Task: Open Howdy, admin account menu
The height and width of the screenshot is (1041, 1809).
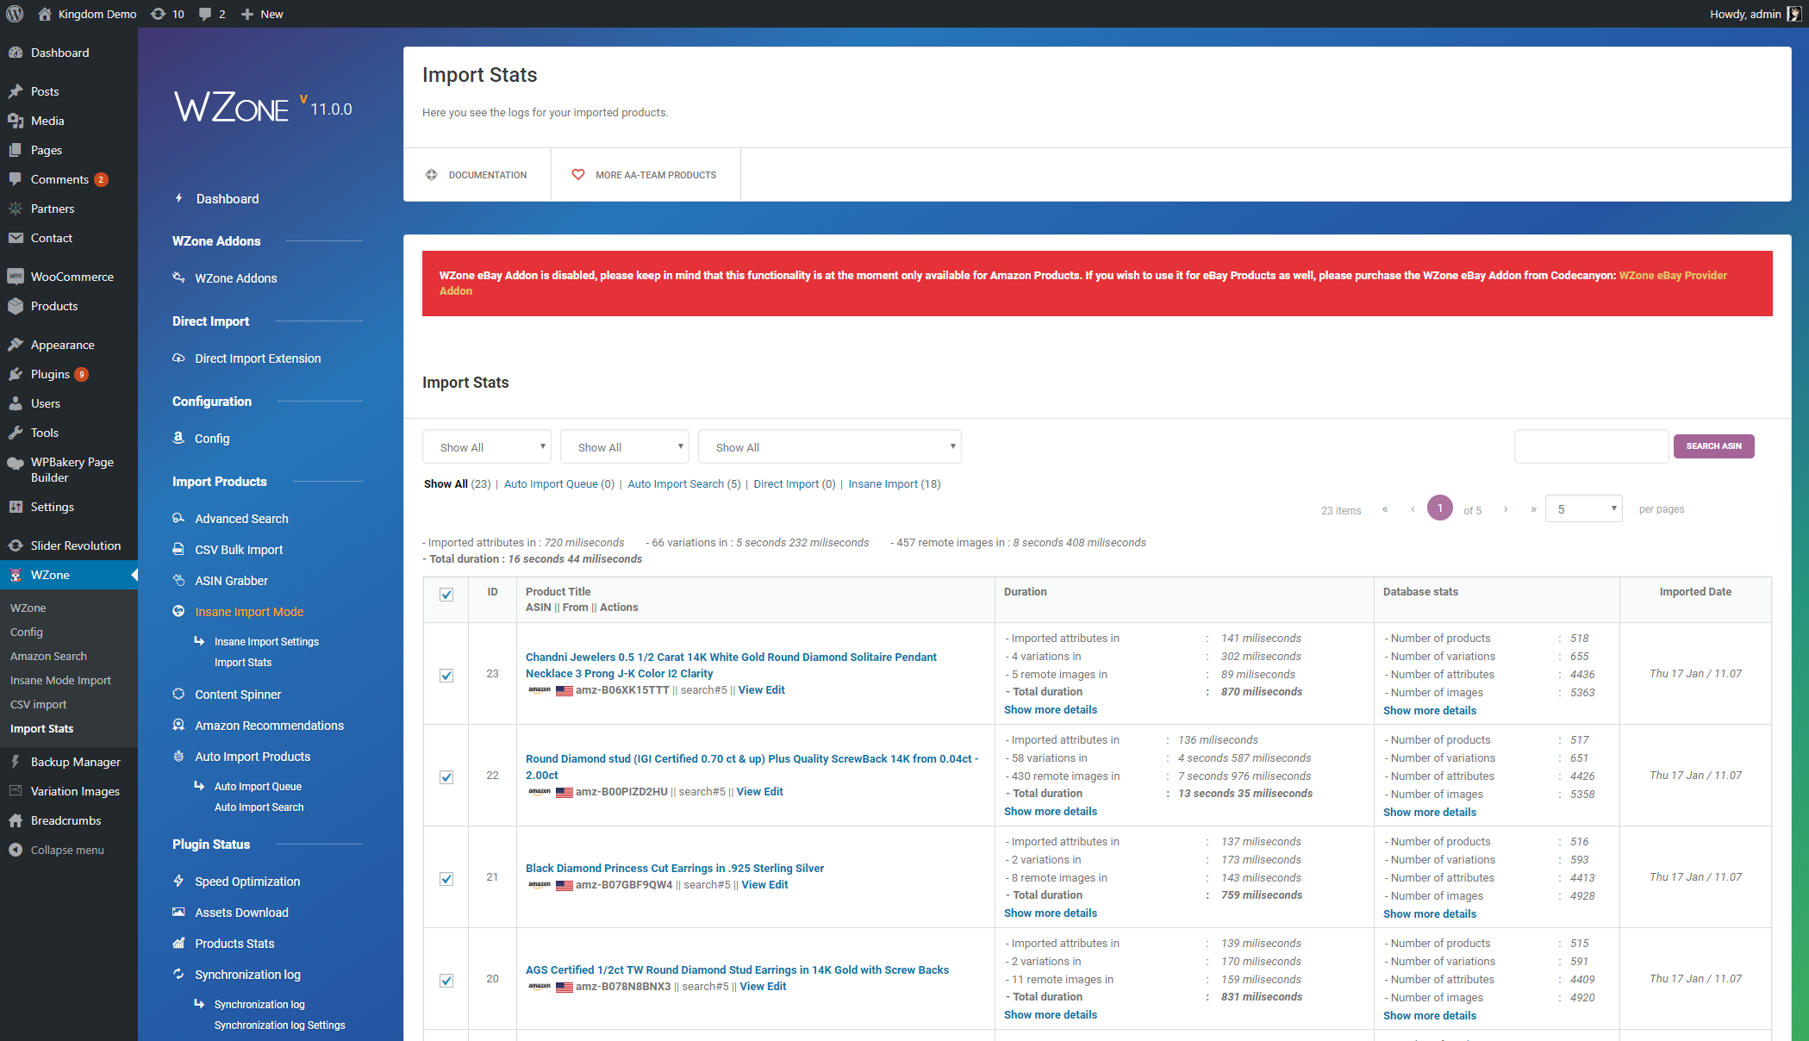Action: click(x=1755, y=14)
